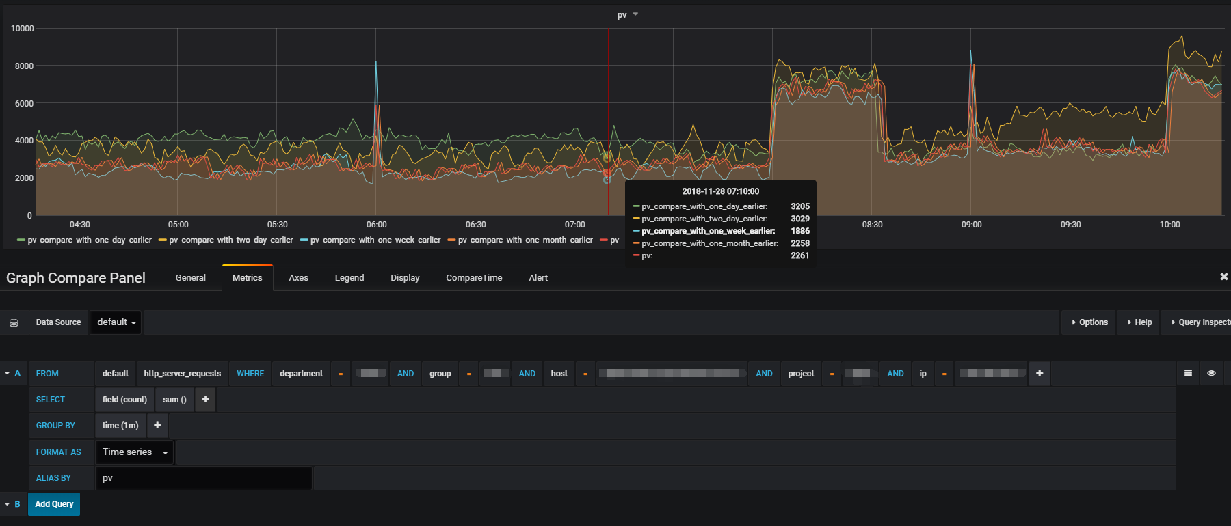This screenshot has width=1231, height=526.
Task: Expand the query B row arrow
Action: click(7, 504)
